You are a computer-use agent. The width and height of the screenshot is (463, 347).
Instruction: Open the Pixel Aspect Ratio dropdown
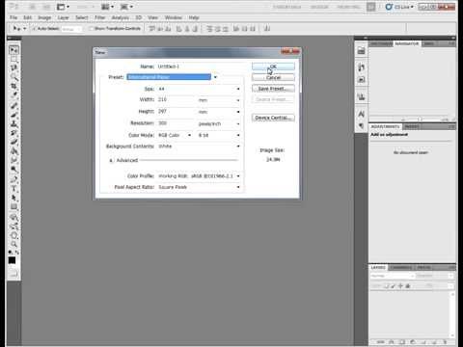point(199,187)
